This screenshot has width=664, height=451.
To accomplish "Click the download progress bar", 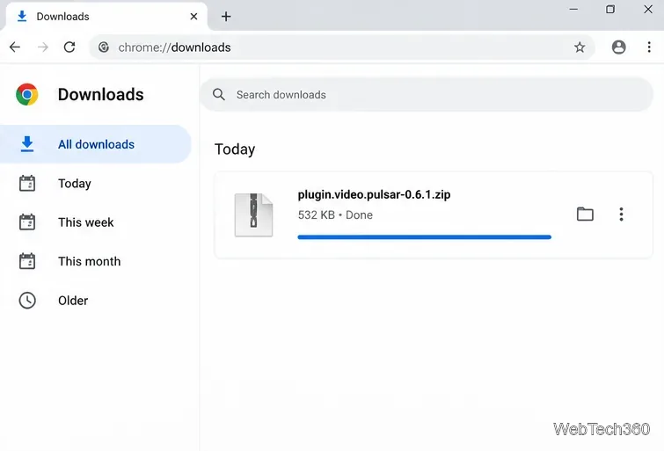I will coord(424,237).
